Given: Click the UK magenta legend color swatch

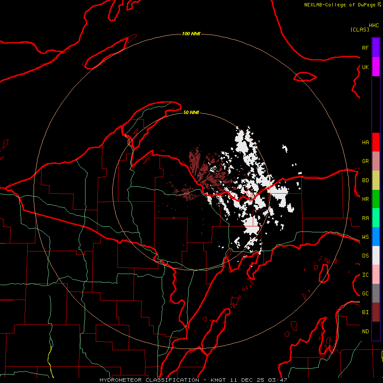Looking at the screenshot, I should [x=376, y=67].
